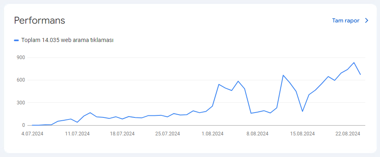Click the deep dip just after 15.08.2024
Screen dimensions: 380x157
(302, 111)
